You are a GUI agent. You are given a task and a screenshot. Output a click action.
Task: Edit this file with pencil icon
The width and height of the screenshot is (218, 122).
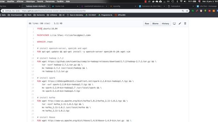pos(180,23)
